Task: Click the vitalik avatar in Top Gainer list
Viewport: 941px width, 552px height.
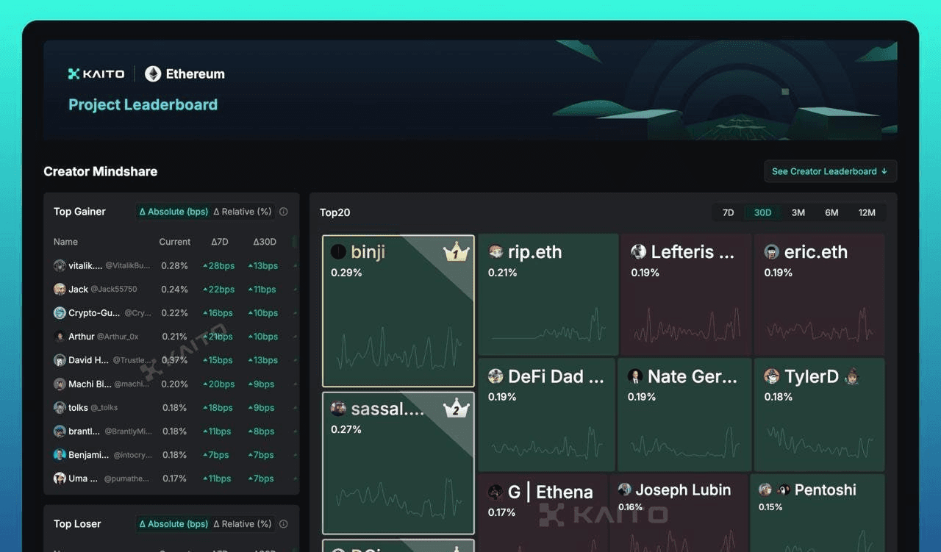Action: [x=60, y=265]
